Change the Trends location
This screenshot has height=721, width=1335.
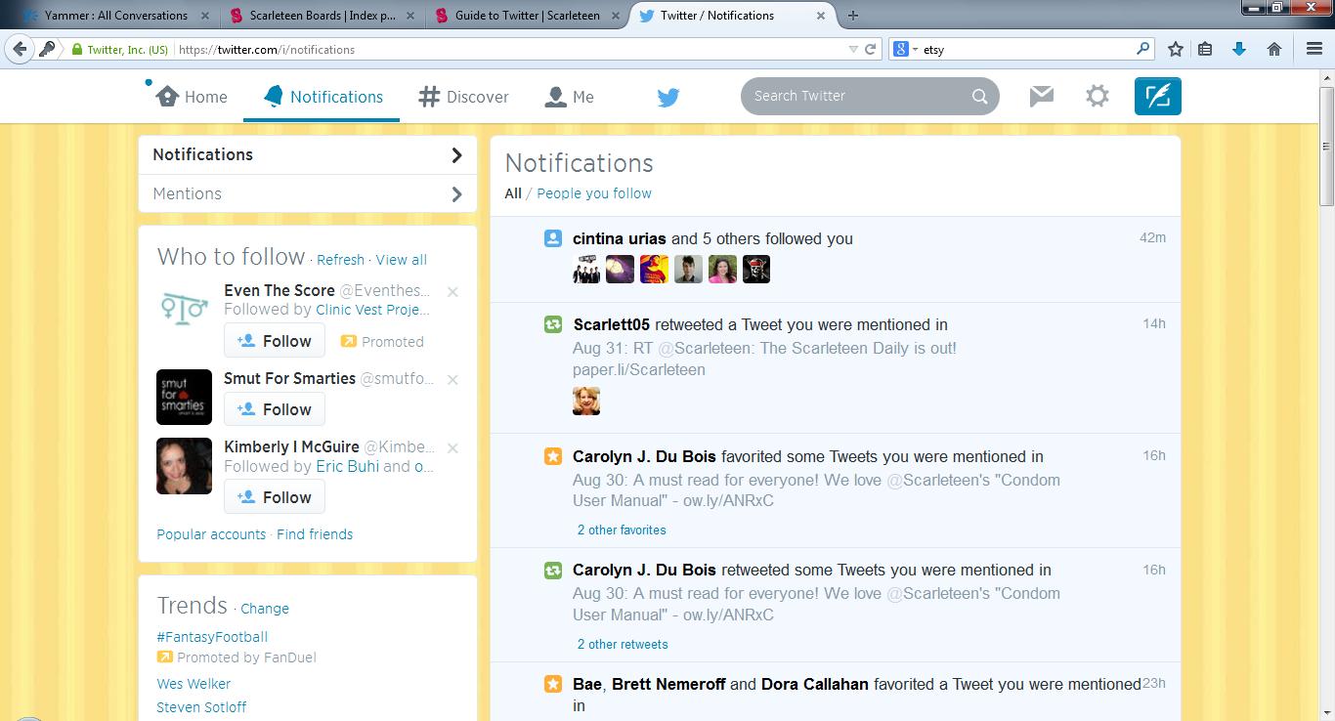(265, 609)
